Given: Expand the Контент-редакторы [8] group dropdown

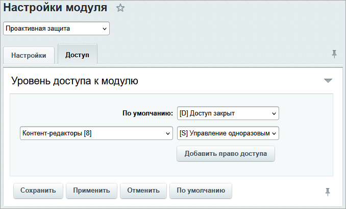Looking at the screenshot, I should [96, 133].
